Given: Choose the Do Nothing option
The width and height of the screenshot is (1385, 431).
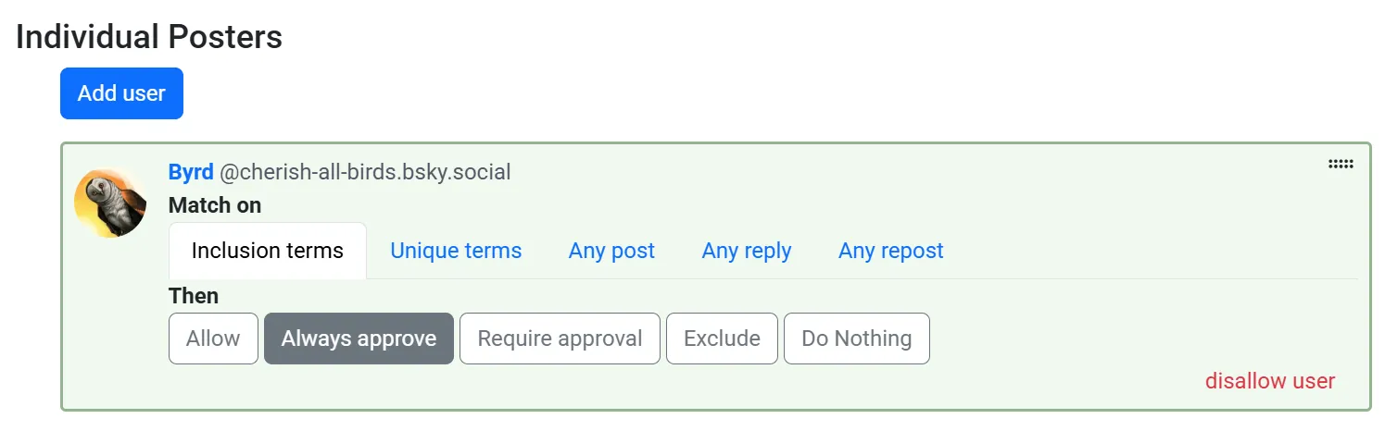Looking at the screenshot, I should (x=856, y=339).
